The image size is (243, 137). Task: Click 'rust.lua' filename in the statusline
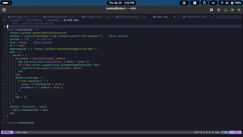tap(21, 132)
